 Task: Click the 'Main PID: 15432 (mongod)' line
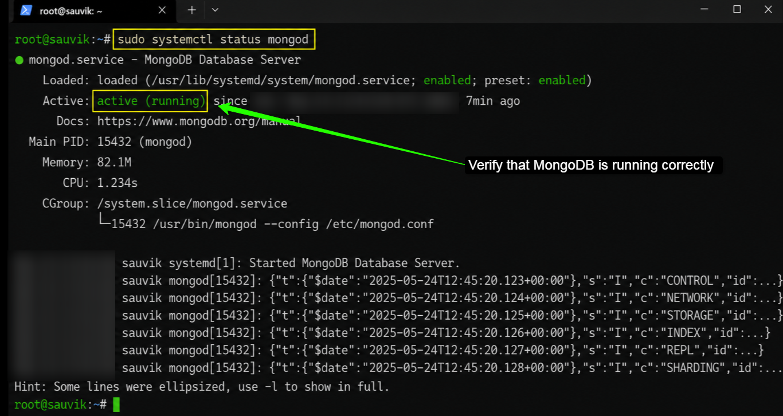coord(111,142)
